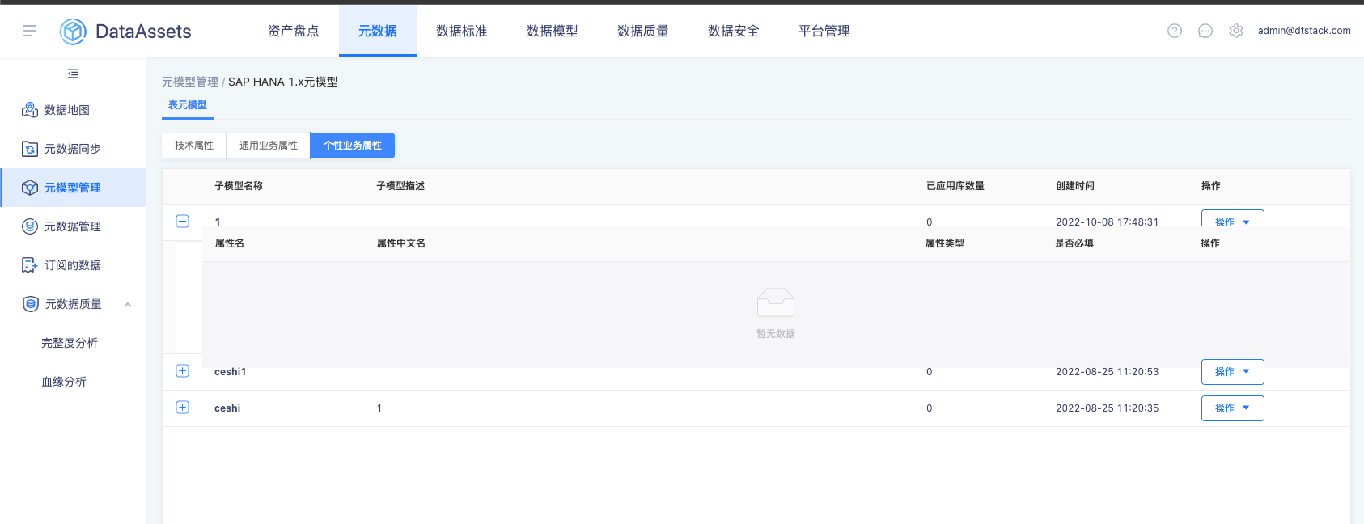Open 血缘分析 submenu item
Image resolution: width=1364 pixels, height=524 pixels.
pos(64,382)
